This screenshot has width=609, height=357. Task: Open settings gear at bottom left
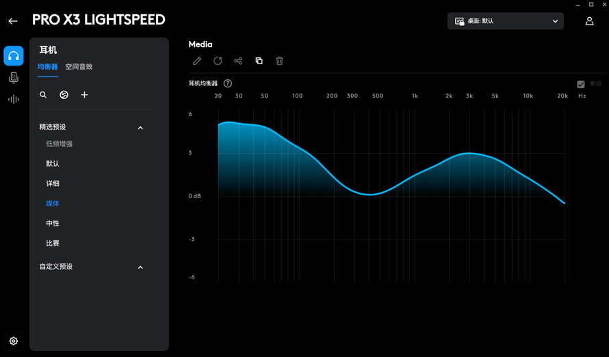(14, 341)
